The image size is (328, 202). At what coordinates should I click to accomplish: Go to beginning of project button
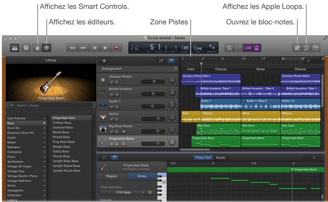click(94, 48)
